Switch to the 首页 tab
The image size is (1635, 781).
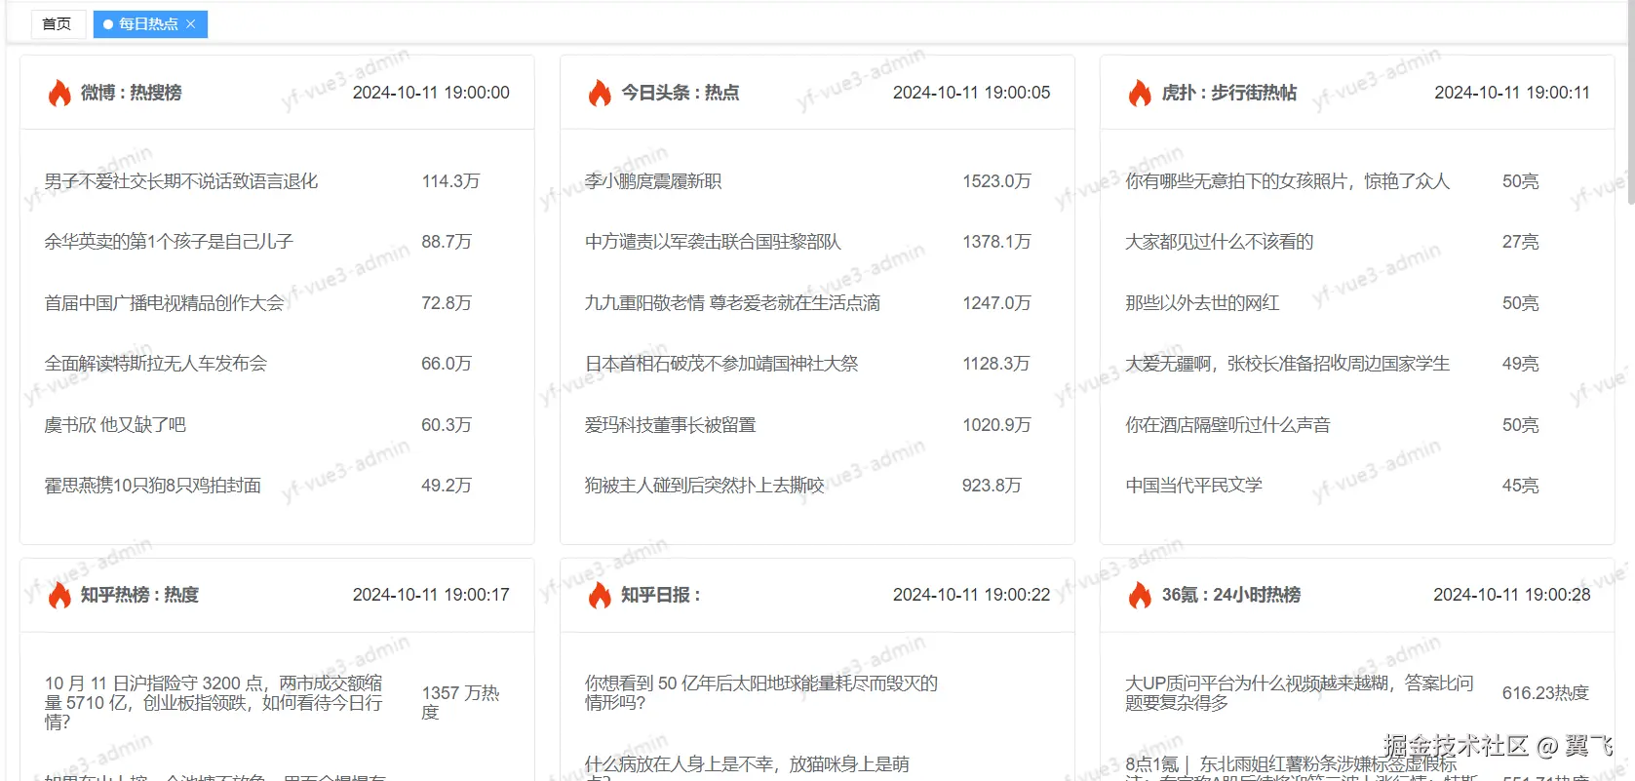point(57,24)
